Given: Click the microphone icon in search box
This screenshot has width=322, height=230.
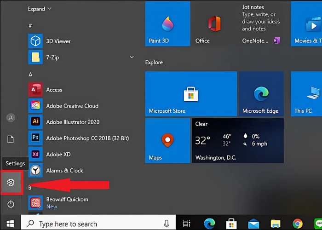Looking at the screenshot, I should point(166,224).
